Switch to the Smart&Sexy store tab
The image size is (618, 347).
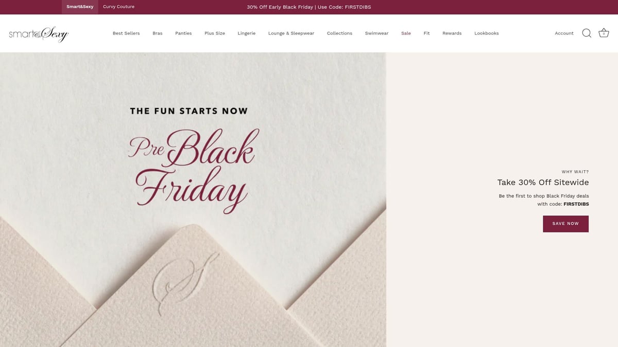tap(80, 7)
